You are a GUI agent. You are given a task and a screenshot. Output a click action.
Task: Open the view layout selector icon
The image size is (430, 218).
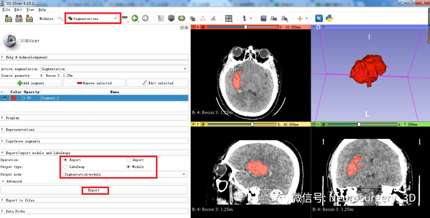coord(229,19)
